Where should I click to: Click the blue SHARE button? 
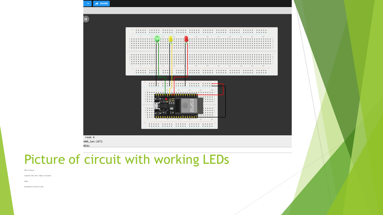click(x=101, y=4)
